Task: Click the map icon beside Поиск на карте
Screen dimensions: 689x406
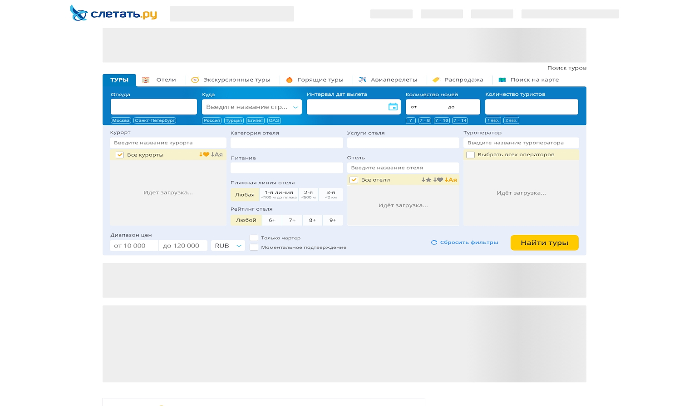Action: pyautogui.click(x=502, y=80)
